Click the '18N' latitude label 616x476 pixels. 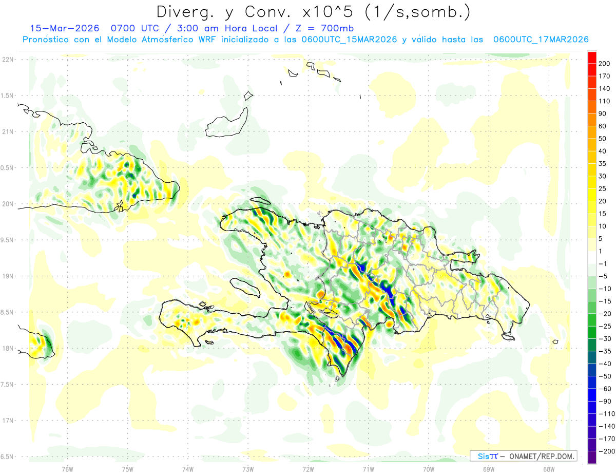pos(7,348)
